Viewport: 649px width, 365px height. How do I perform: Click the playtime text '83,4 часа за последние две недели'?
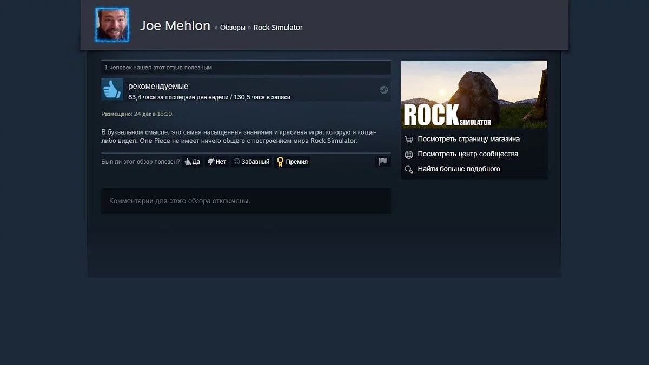point(178,97)
